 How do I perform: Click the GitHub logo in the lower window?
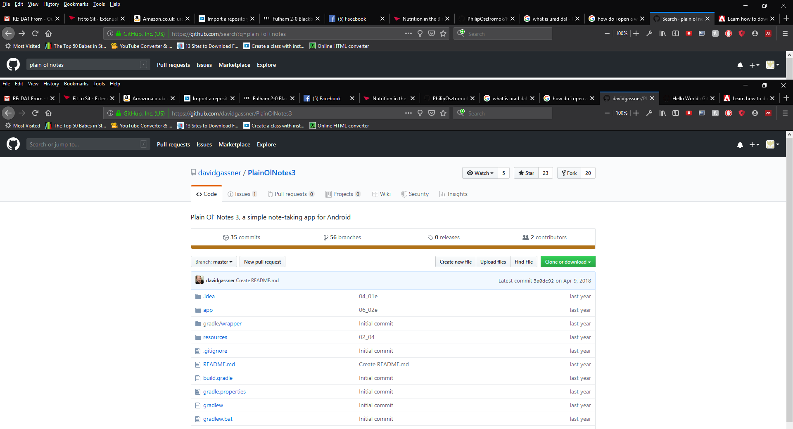13,144
